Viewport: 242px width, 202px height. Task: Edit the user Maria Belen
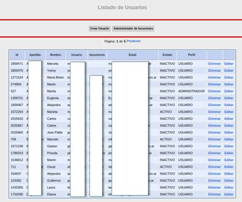coord(229,77)
